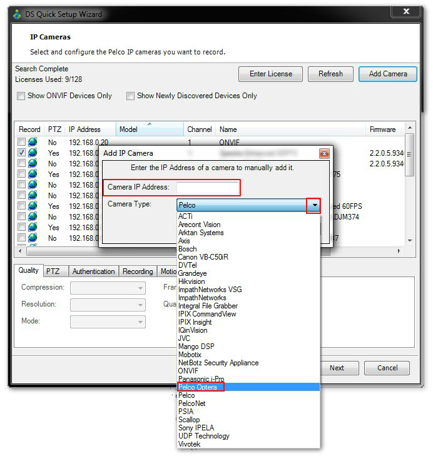Enable Show ONVIF Devices Only
This screenshot has width=433, height=456.
(x=21, y=96)
